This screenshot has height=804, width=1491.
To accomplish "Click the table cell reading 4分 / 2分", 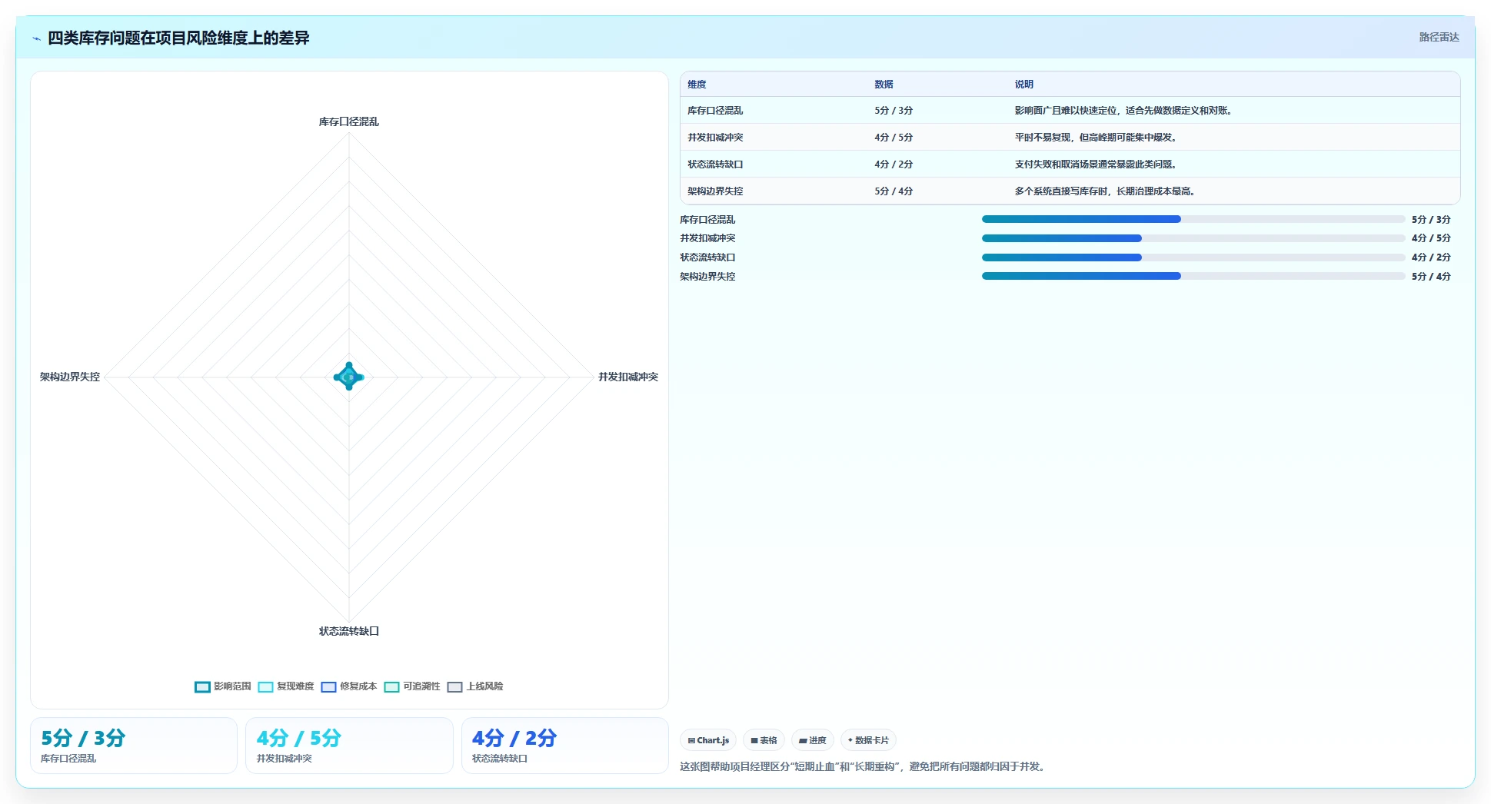I will (x=894, y=164).
